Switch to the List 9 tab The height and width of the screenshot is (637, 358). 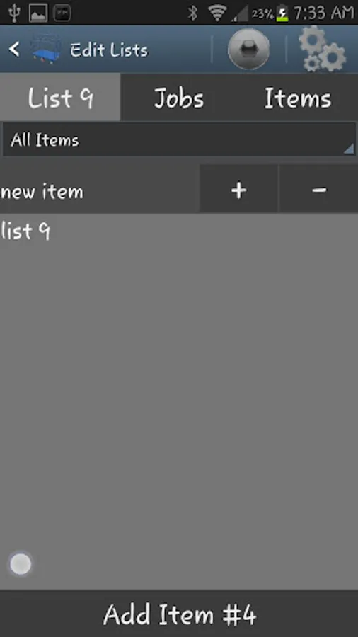point(60,98)
